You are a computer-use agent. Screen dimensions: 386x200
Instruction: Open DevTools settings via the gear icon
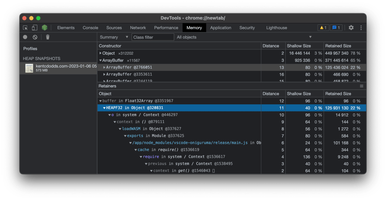click(351, 28)
